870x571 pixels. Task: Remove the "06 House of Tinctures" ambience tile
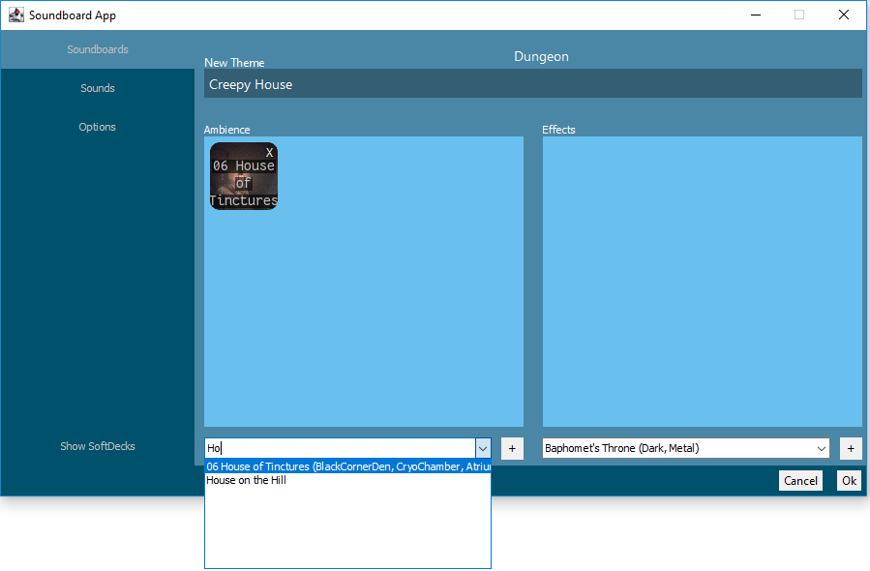coord(268,153)
